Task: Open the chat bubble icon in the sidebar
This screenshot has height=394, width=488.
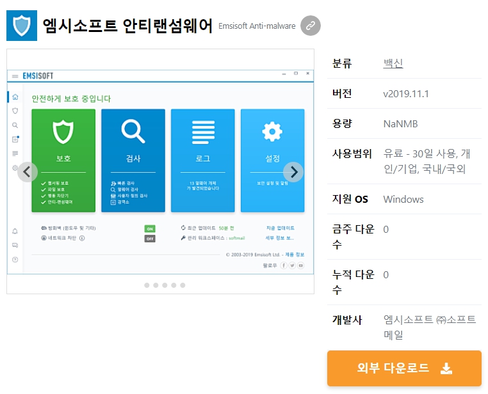Action: coord(15,246)
